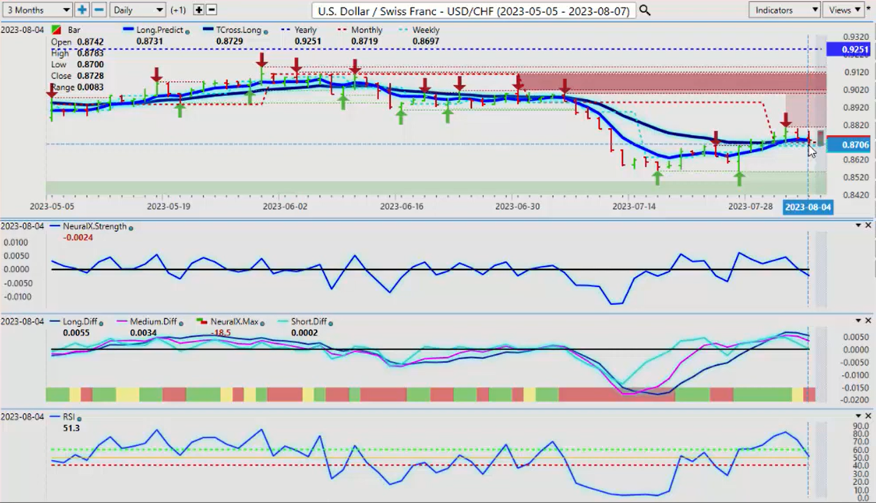Click the Short.Diff legend label
This screenshot has width=876, height=503.
coord(309,321)
